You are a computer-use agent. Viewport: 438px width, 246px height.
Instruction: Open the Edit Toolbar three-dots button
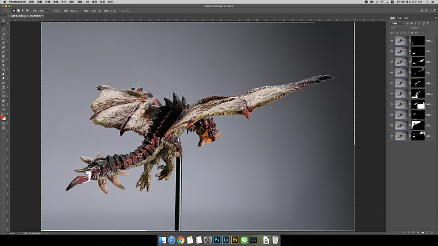pos(4,109)
